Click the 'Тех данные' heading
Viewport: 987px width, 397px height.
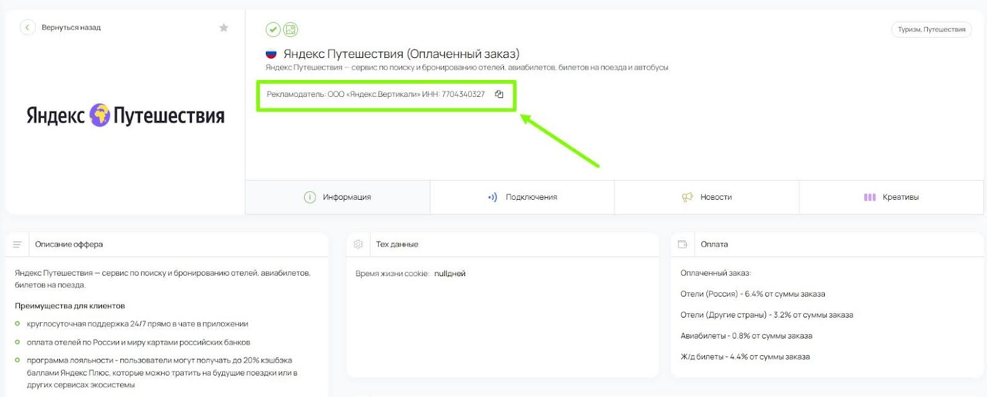pyautogui.click(x=397, y=245)
